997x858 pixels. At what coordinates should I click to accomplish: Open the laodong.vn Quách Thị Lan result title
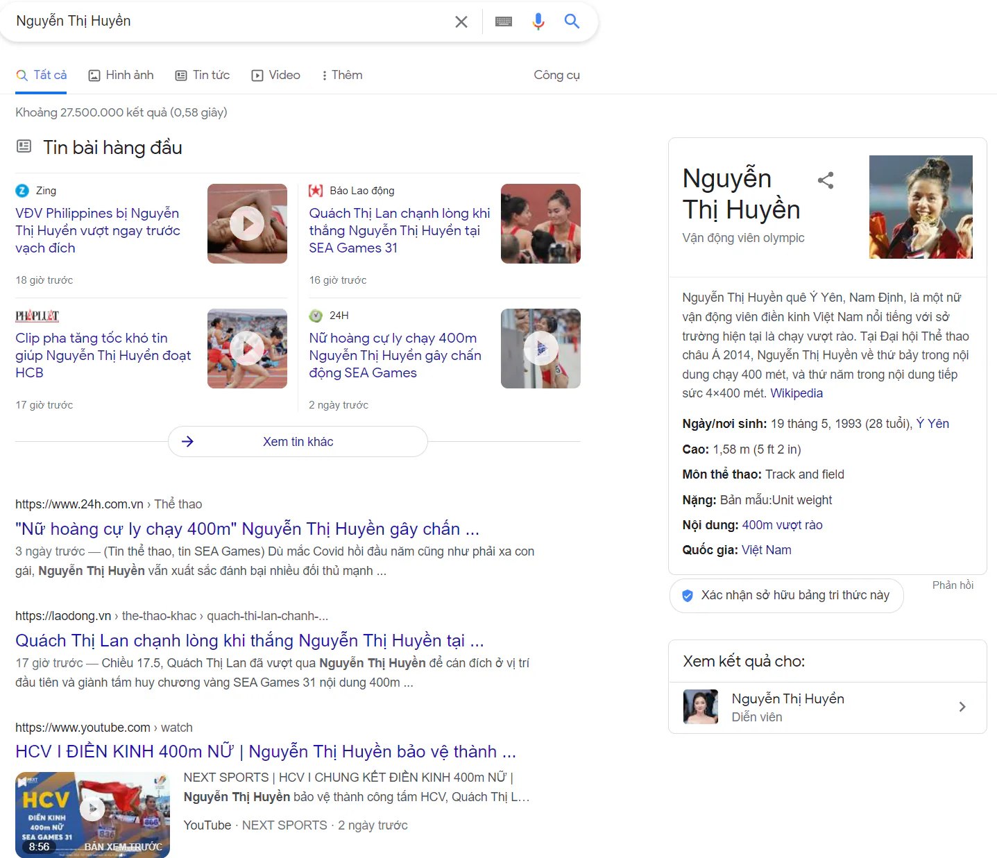coord(250,641)
